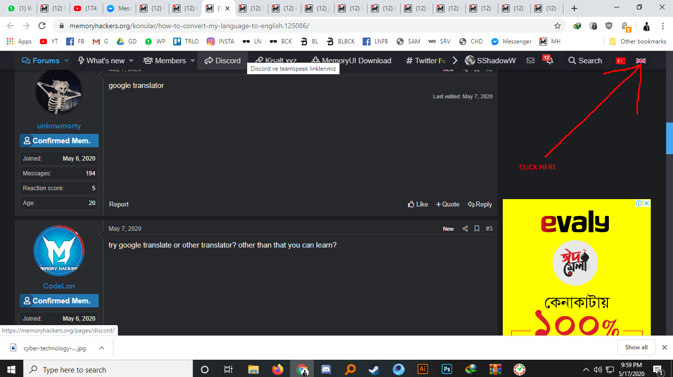
Task: Expand the cyber-technology download options chevron
Action: [x=101, y=348]
